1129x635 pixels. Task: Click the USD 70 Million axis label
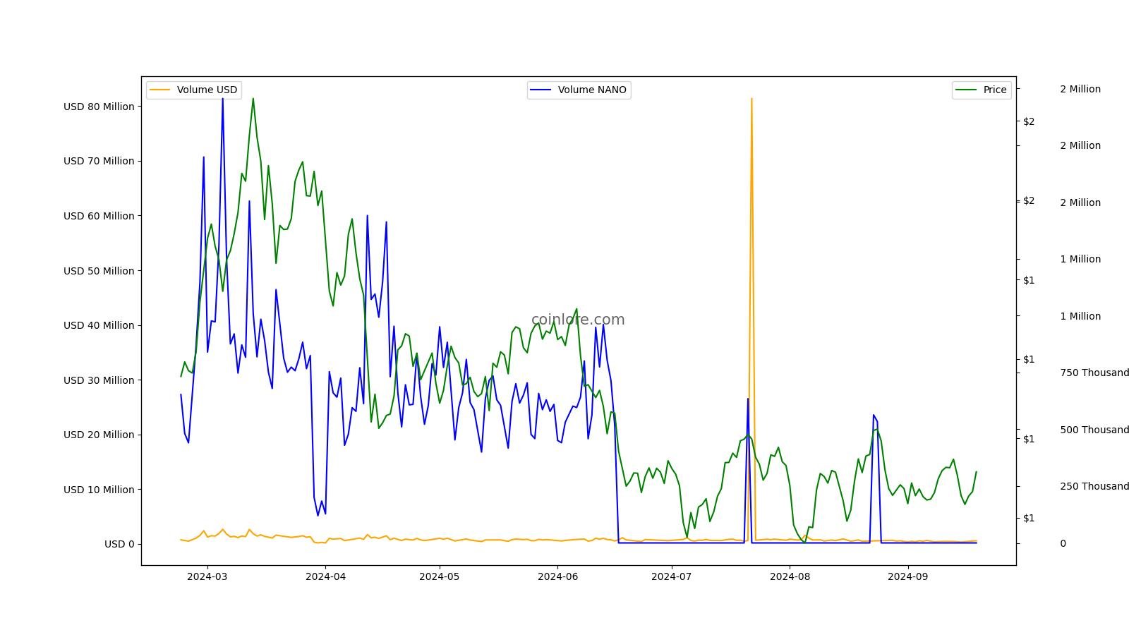(99, 161)
